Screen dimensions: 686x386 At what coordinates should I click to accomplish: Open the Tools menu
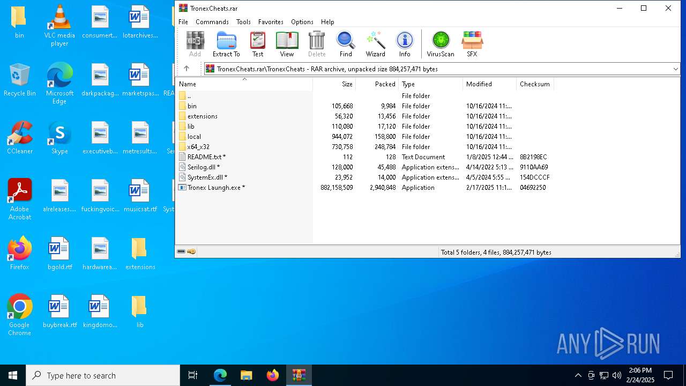point(243,22)
